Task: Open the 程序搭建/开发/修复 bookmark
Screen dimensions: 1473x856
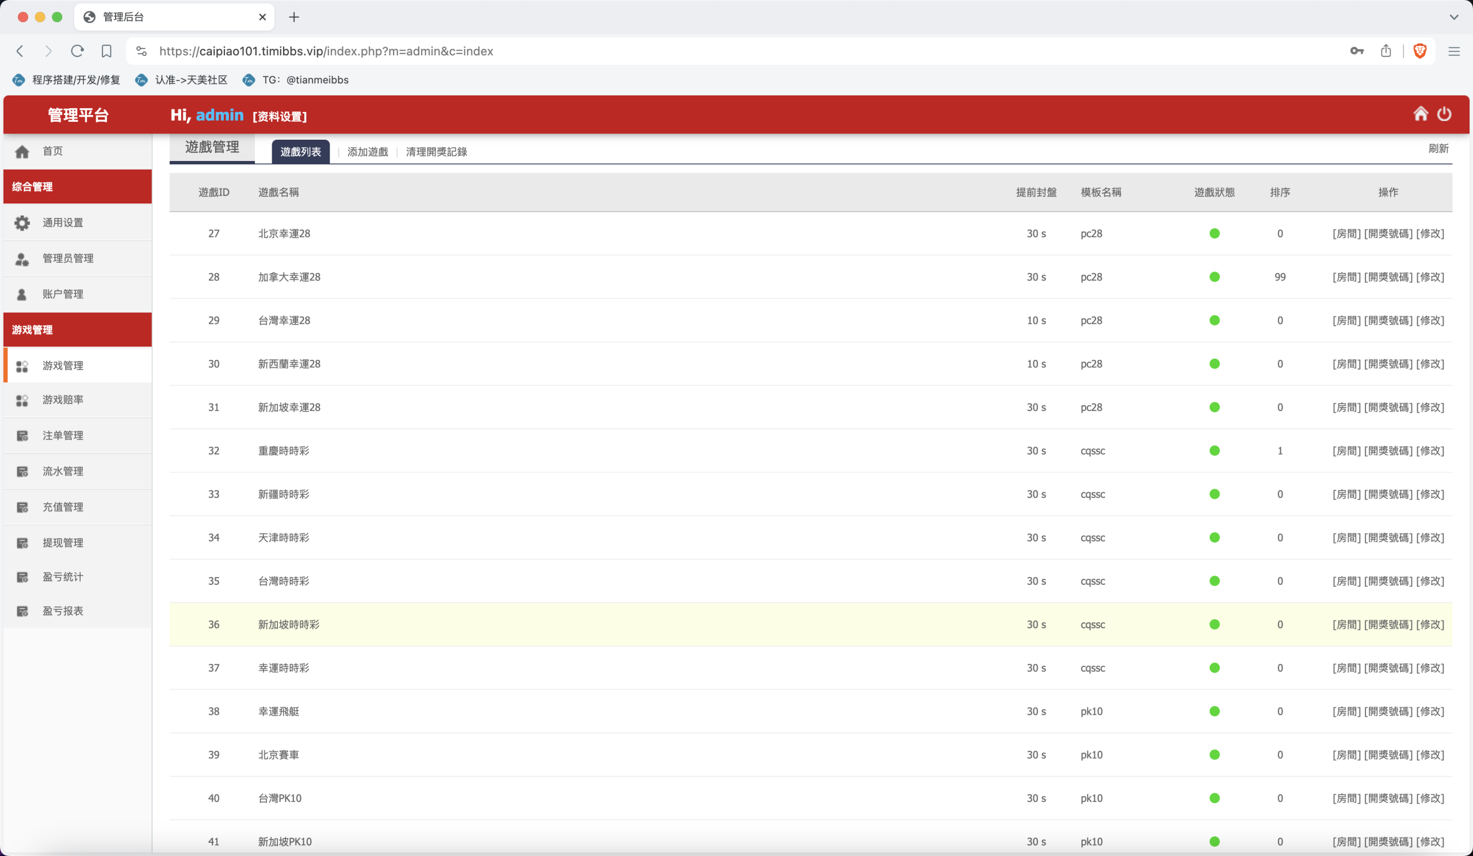Action: click(x=67, y=80)
